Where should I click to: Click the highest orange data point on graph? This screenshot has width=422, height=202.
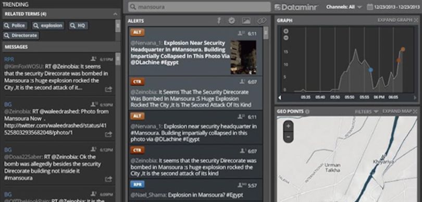click(x=403, y=49)
